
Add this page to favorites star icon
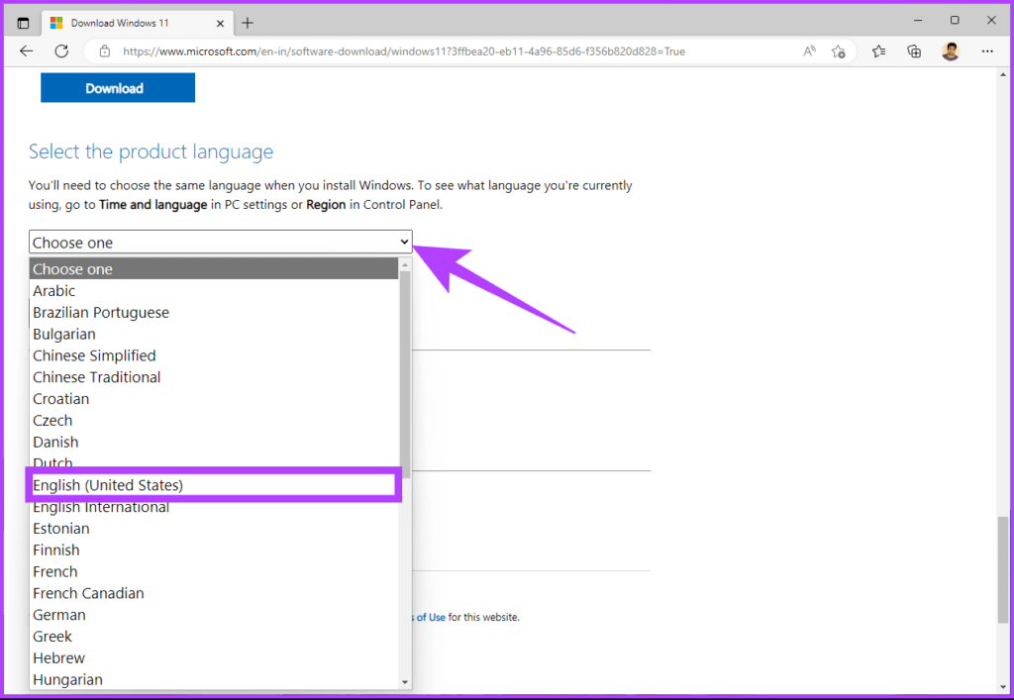click(x=838, y=51)
